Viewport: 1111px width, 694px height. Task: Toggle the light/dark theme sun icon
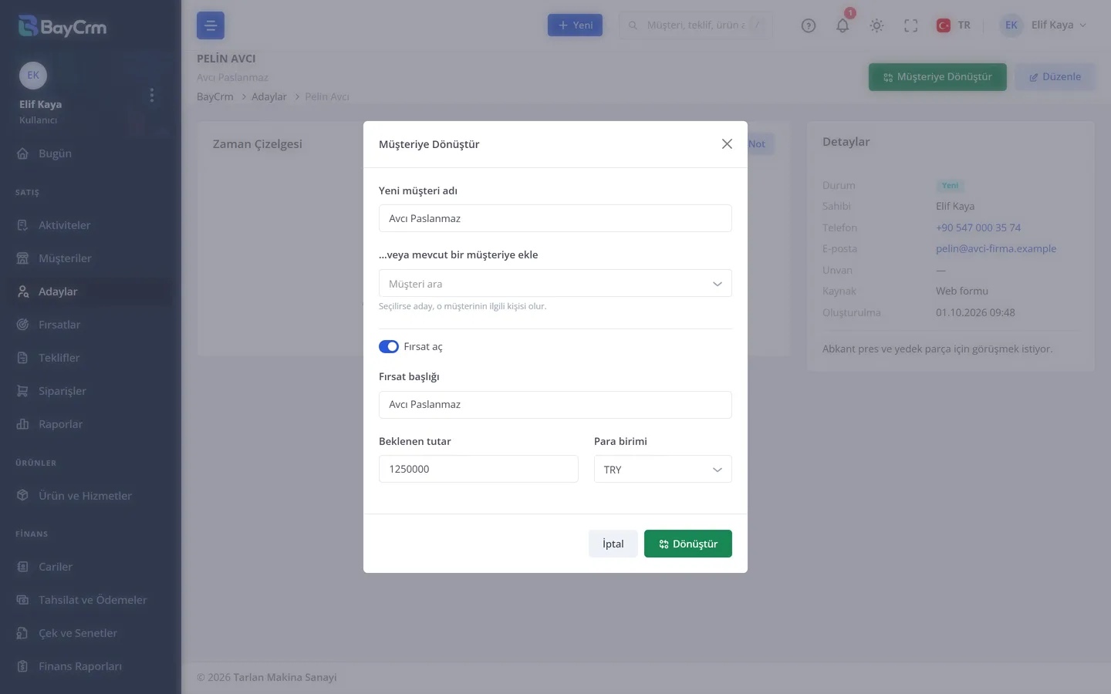(x=876, y=25)
